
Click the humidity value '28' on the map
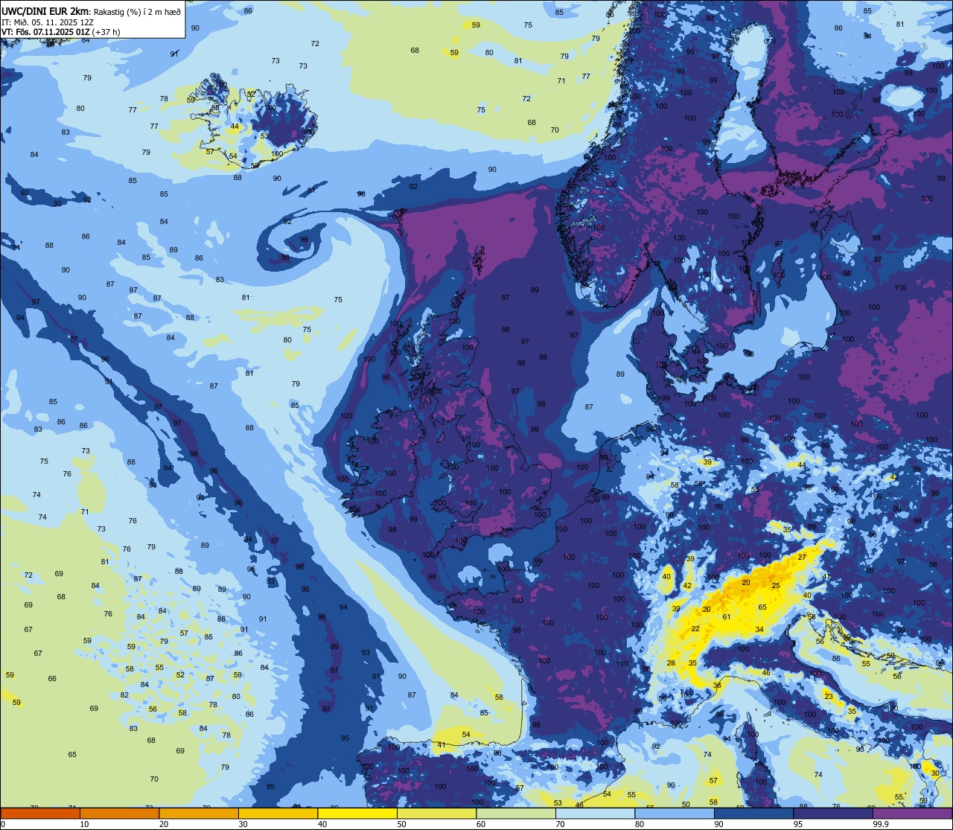coord(671,663)
